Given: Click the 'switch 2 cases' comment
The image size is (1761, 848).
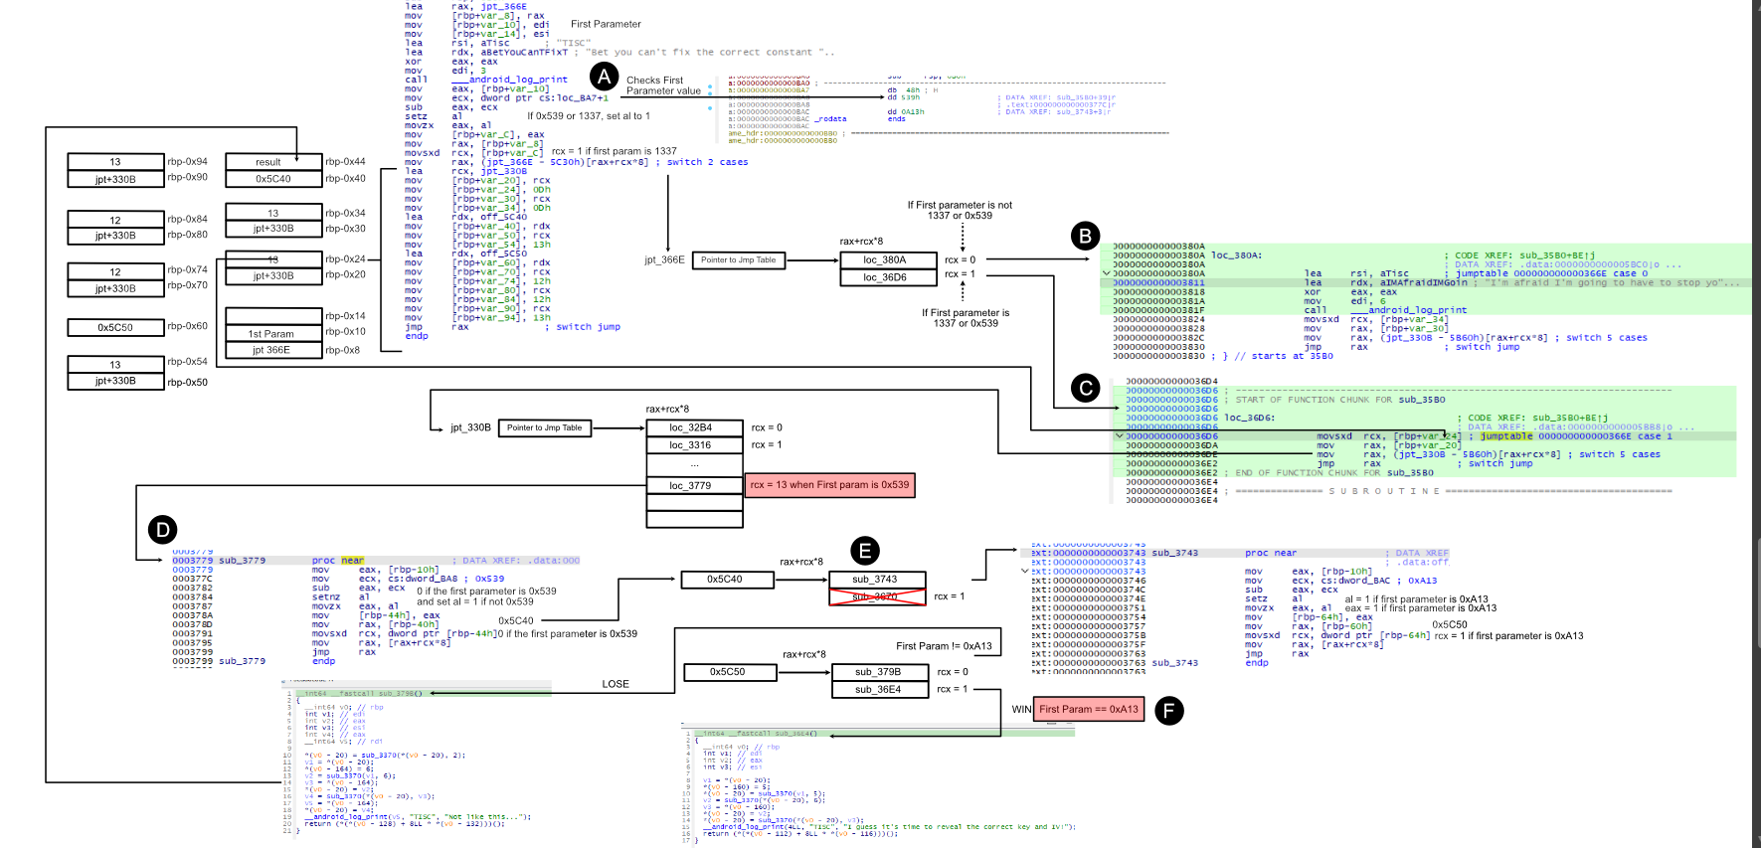Looking at the screenshot, I should click(707, 162).
